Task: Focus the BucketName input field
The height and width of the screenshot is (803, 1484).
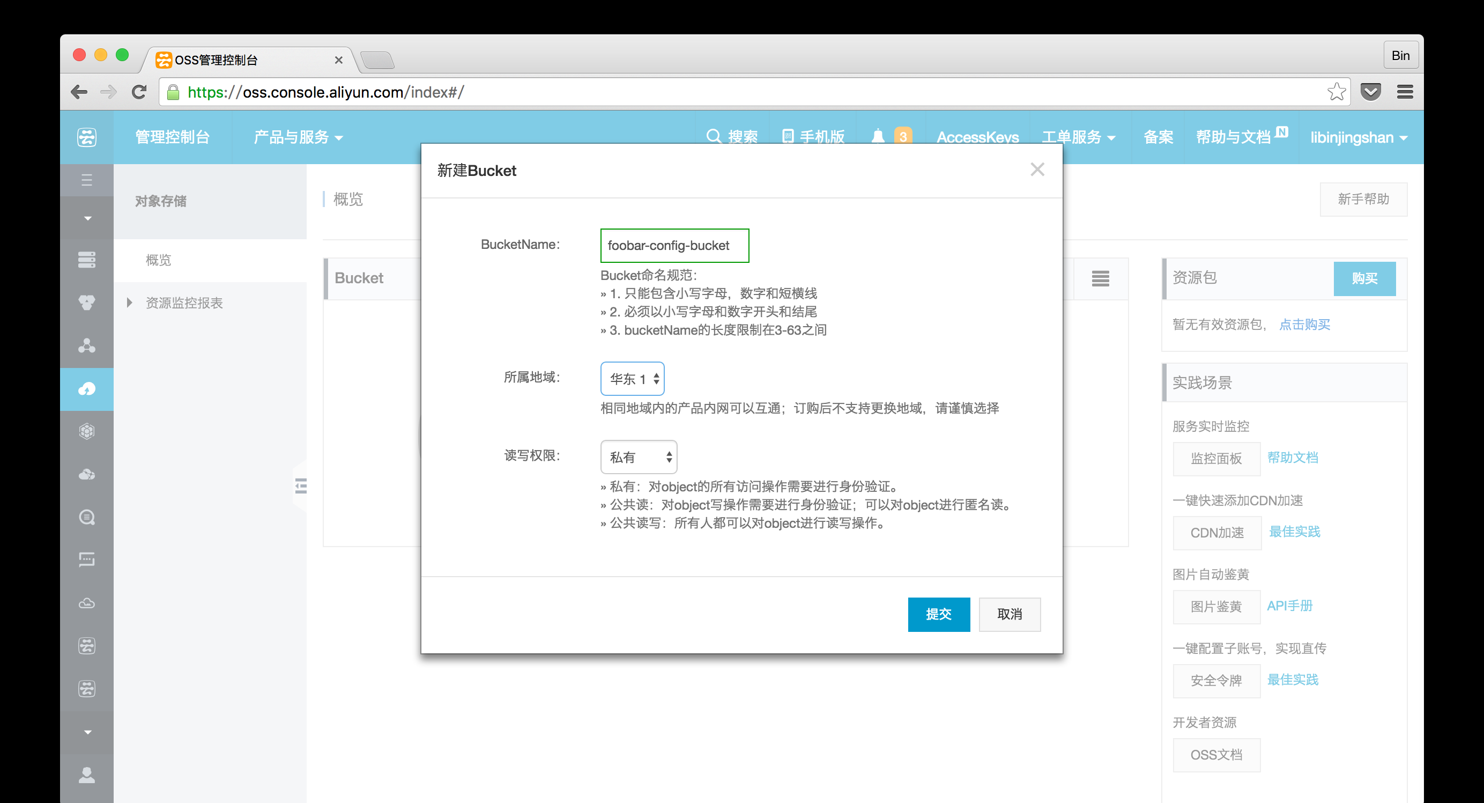Action: click(x=674, y=246)
